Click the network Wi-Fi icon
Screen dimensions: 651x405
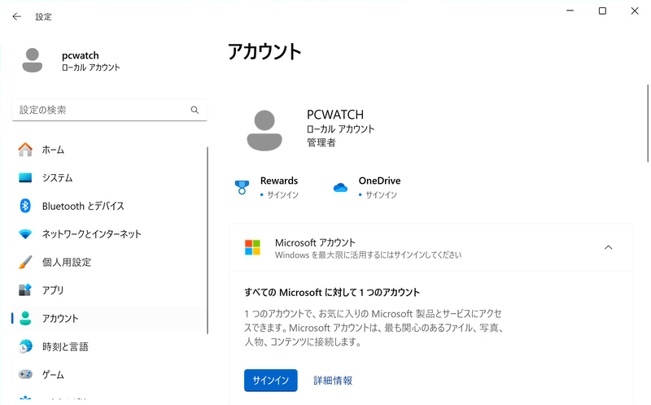click(25, 234)
